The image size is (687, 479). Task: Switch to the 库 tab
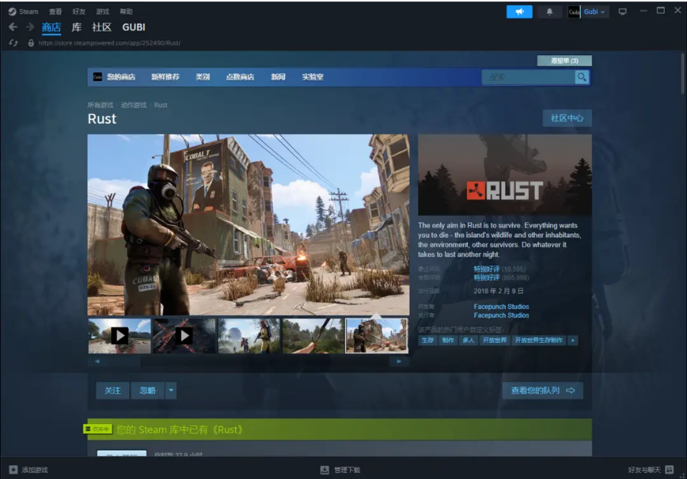click(x=76, y=28)
